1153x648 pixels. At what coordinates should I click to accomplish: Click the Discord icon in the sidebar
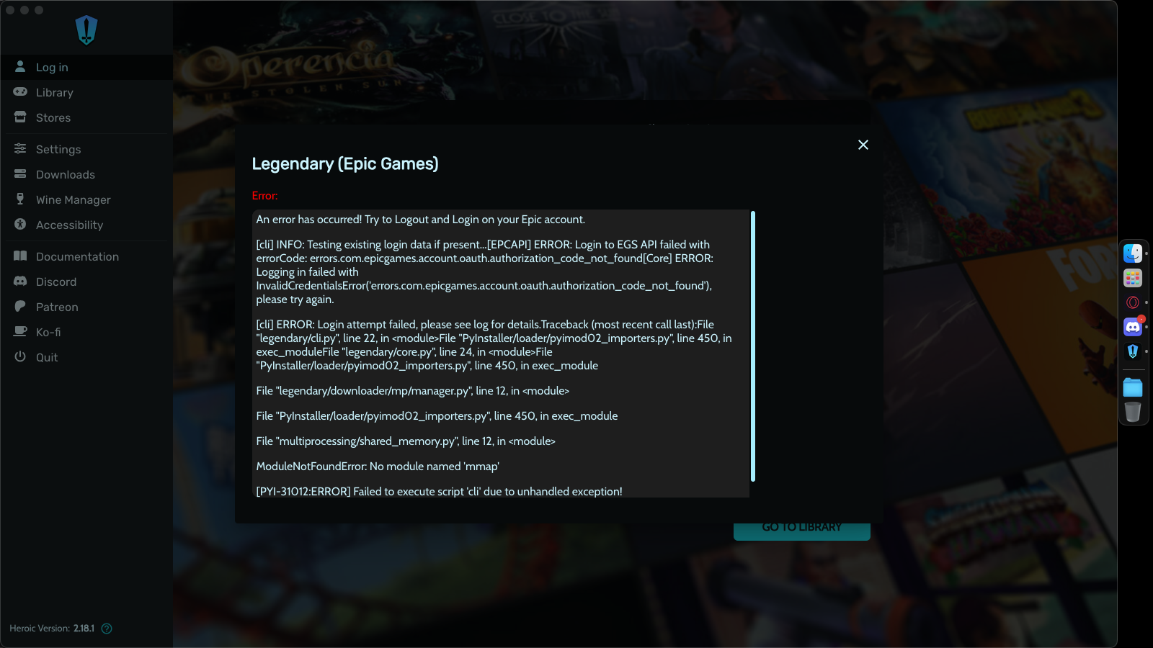tap(20, 282)
